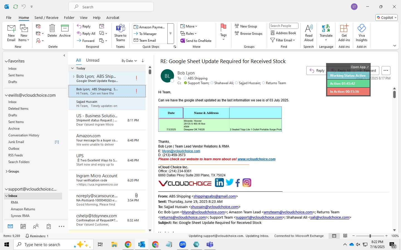Open blyon@vcloudchoice.com signature link
Image resolution: width=401 pixels, height=250 pixels.
pyautogui.click(x=181, y=151)
